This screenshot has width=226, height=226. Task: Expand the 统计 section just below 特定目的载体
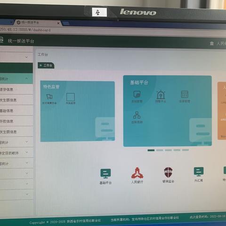pyautogui.click(x=16, y=163)
